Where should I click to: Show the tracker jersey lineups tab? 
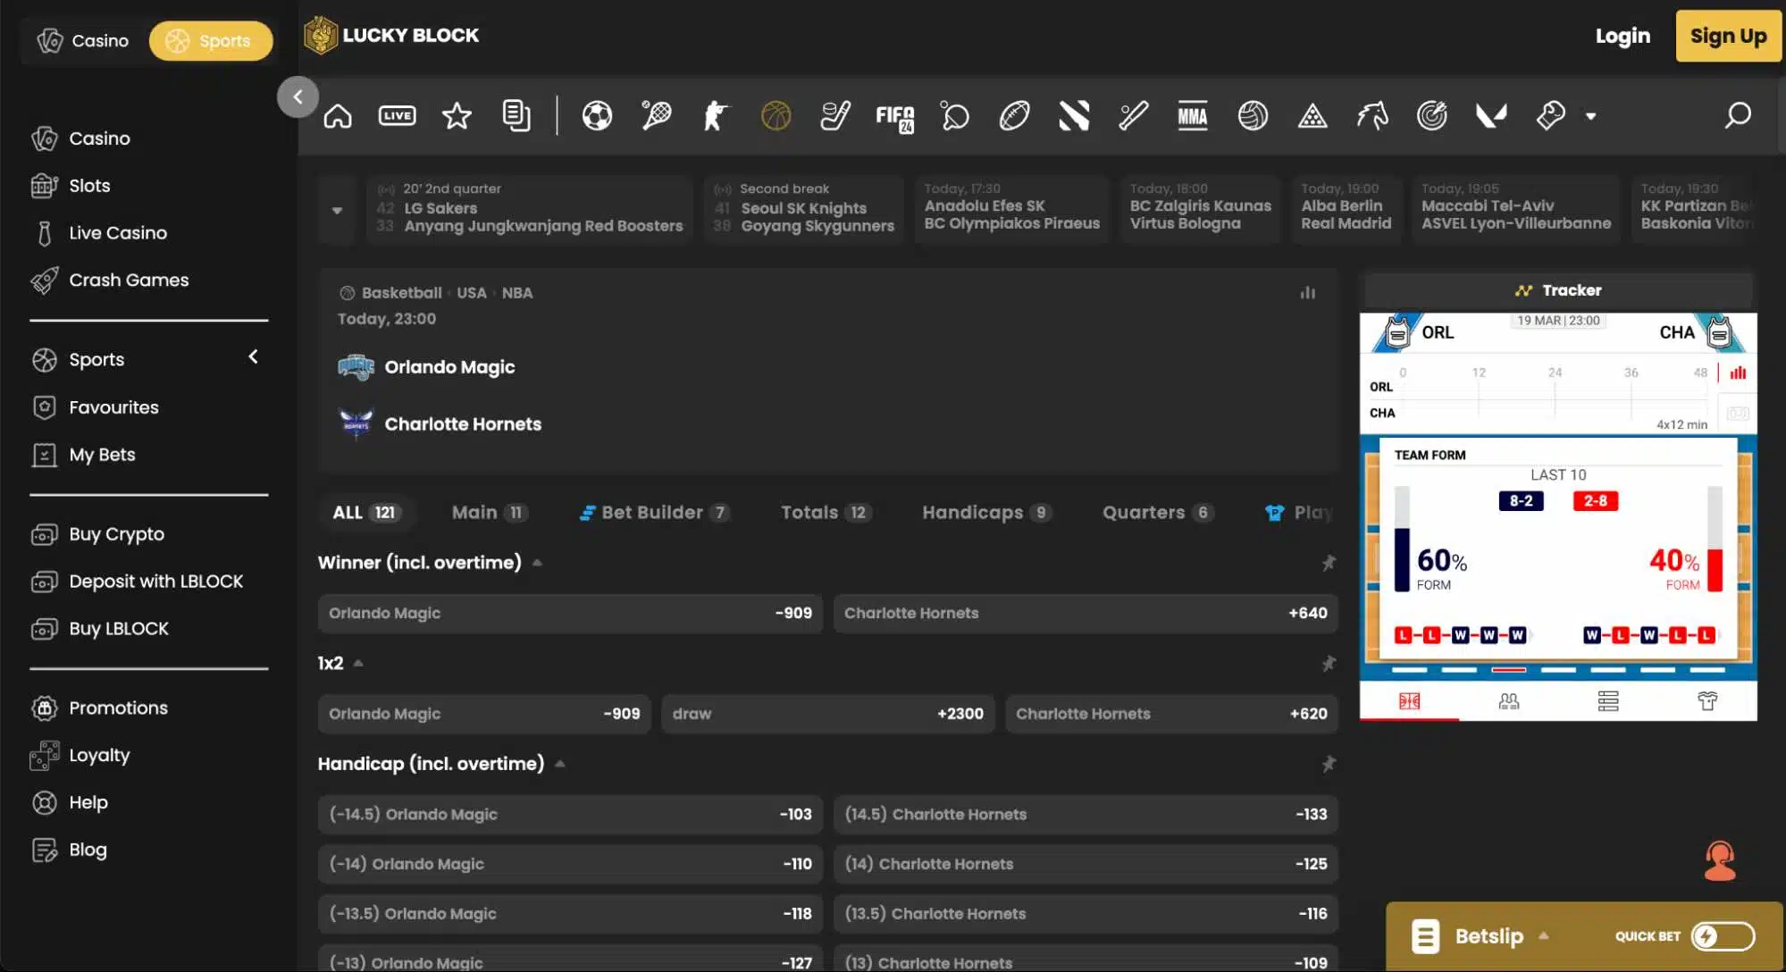pos(1707,701)
